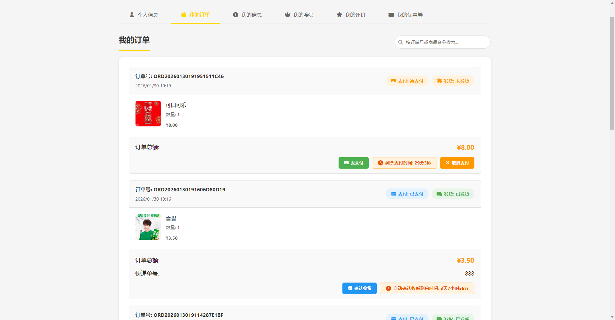Switch to 我的信息 tab
The image size is (615, 320).
tap(247, 15)
